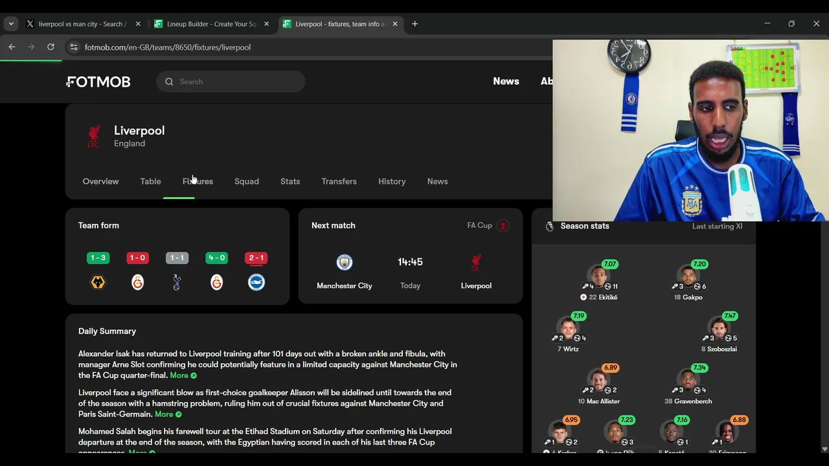Click Last starting XI label

coord(717,226)
